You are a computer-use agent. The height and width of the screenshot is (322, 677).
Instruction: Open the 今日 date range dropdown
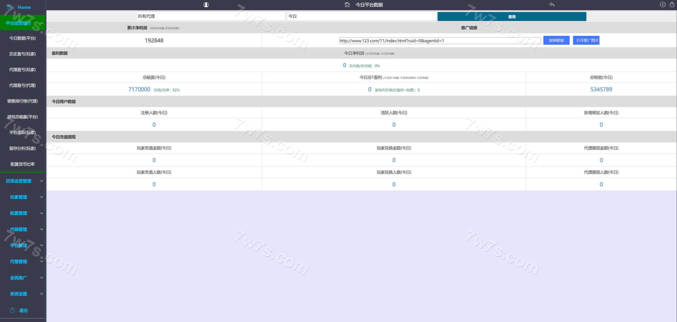pyautogui.click(x=361, y=16)
